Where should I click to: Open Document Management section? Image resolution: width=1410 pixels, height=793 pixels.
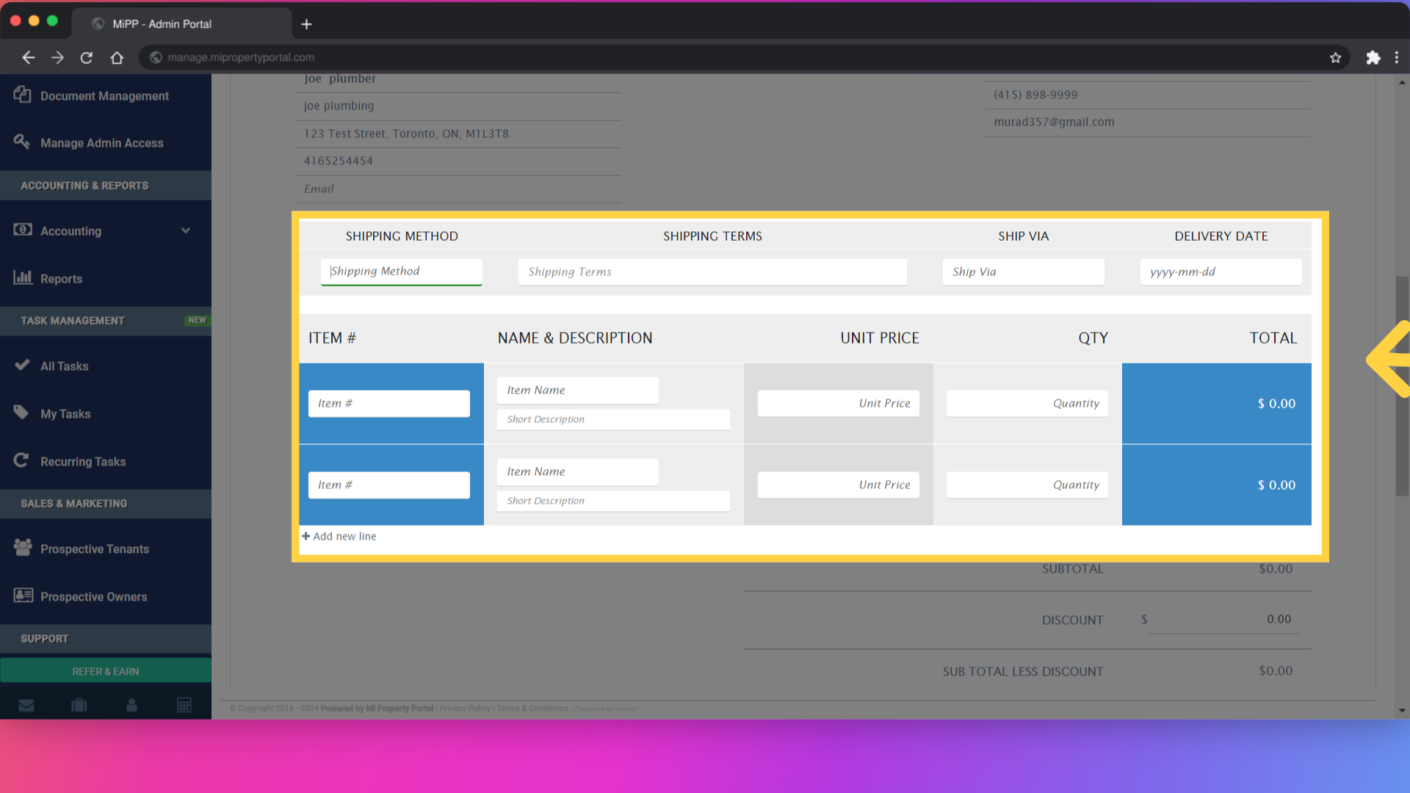pos(106,96)
